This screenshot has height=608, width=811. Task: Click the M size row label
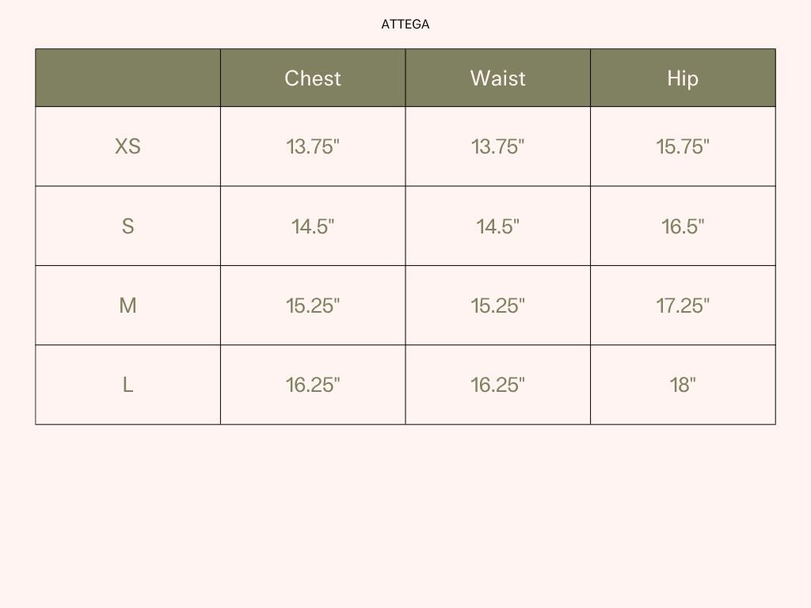[x=128, y=306]
